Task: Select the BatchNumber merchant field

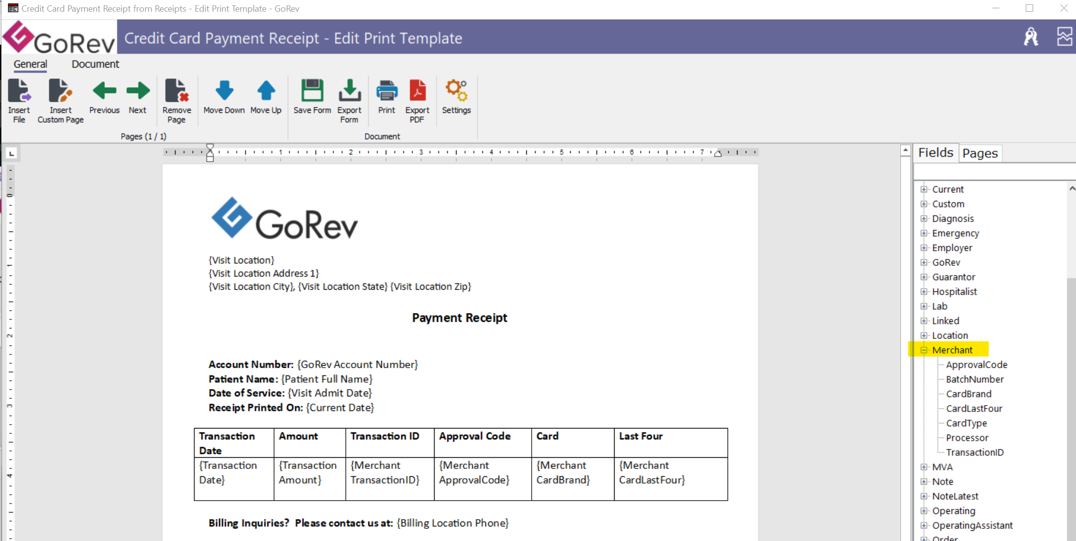Action: click(x=975, y=379)
